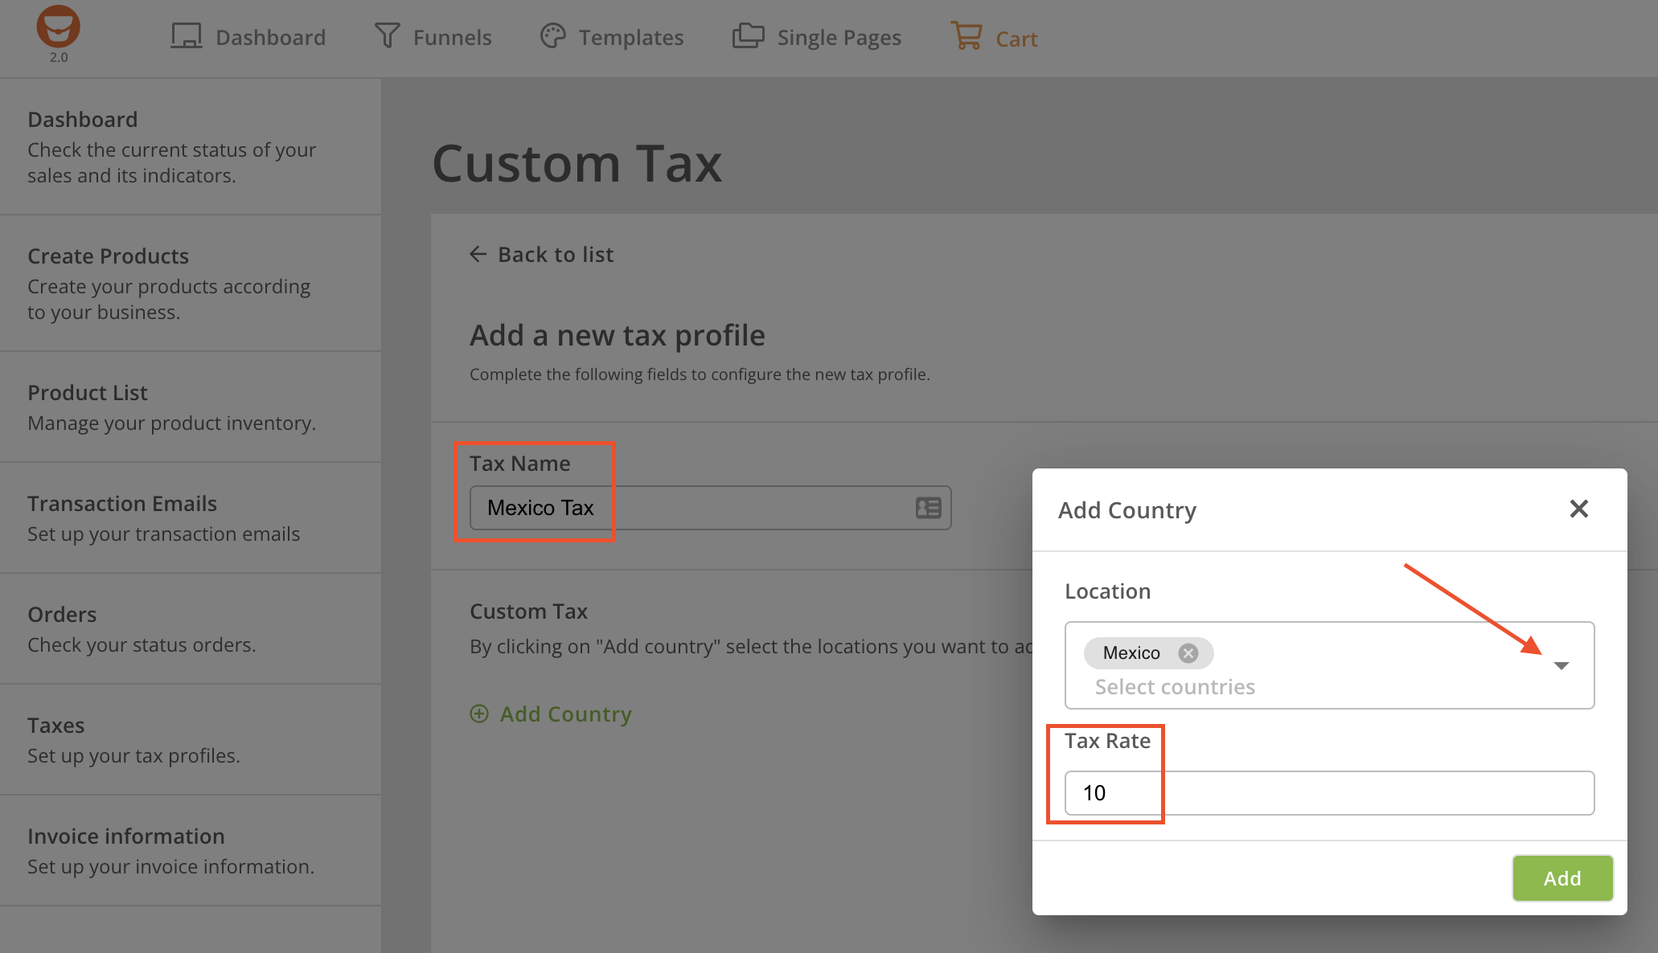Viewport: 1658px width, 953px height.
Task: Click the Funnels filter icon
Action: tap(387, 36)
